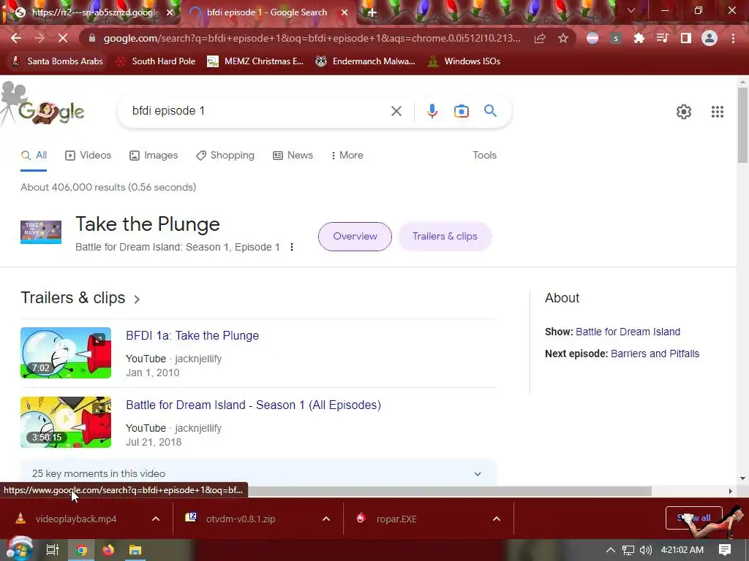The height and width of the screenshot is (561, 749).
Task: Clear the search box text
Action: click(396, 111)
